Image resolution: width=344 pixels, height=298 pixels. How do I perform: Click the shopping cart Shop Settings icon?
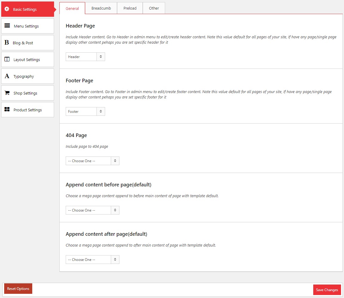pyautogui.click(x=7, y=93)
